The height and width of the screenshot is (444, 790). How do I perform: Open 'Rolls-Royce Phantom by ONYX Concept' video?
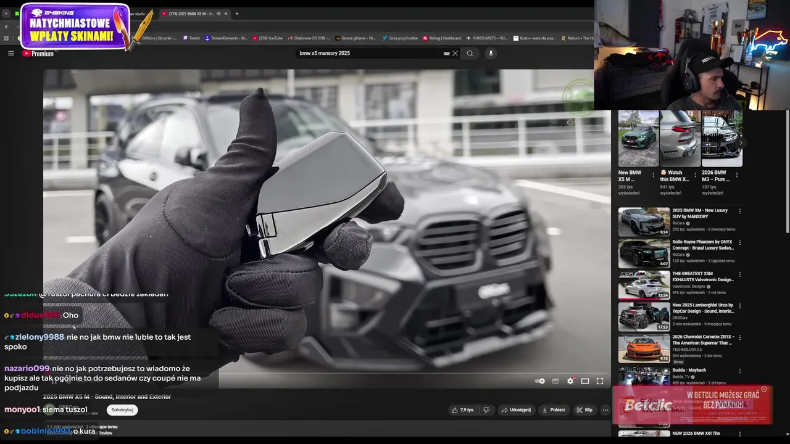click(703, 245)
